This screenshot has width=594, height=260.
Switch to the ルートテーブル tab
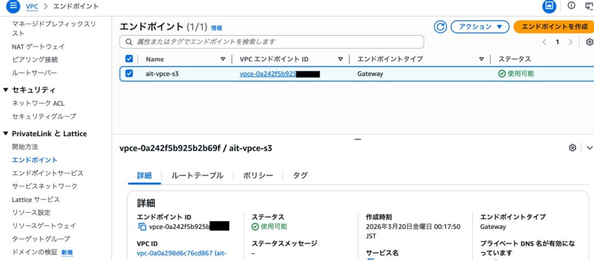point(197,175)
